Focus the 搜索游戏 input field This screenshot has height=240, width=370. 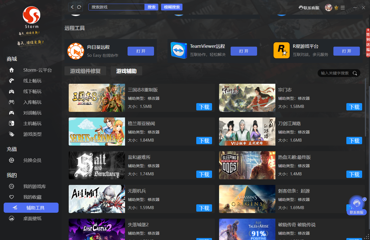click(117, 7)
